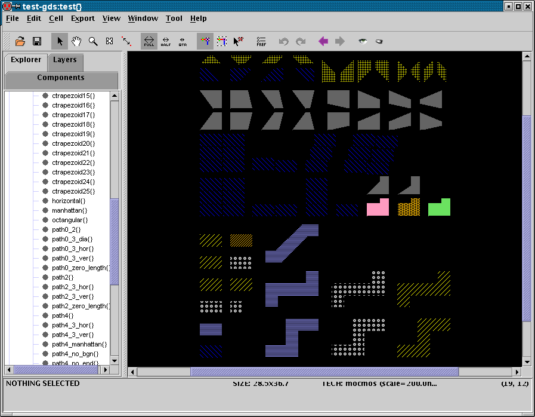Open the Export menu
The width and height of the screenshot is (535, 417).
(82, 19)
